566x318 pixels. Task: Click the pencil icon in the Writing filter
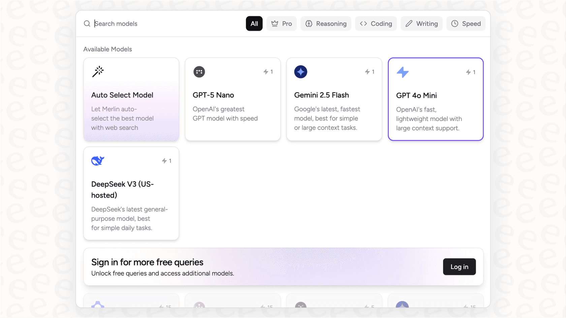[409, 24]
